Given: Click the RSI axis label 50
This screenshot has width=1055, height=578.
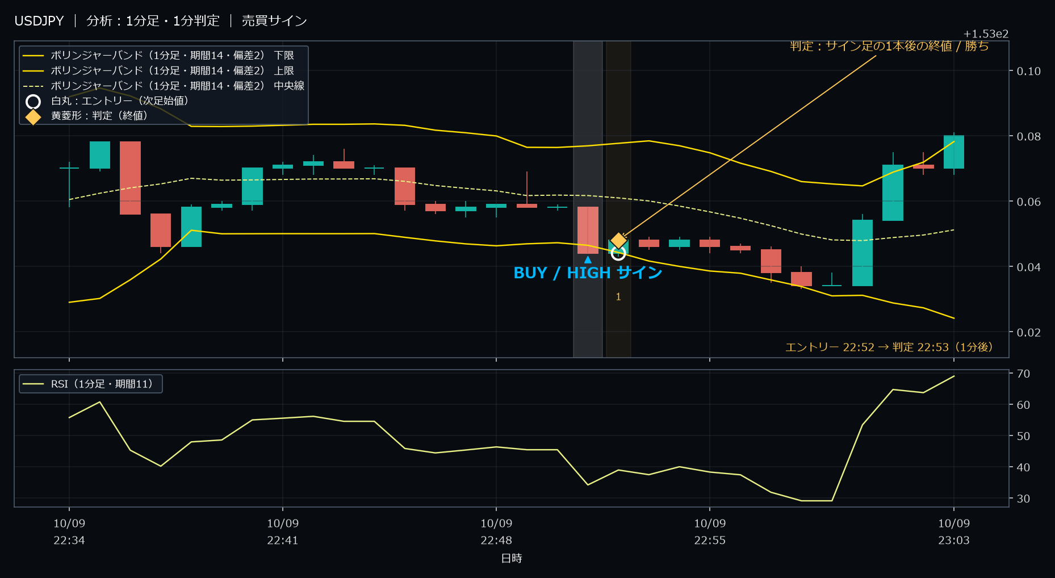Looking at the screenshot, I should click(1023, 436).
